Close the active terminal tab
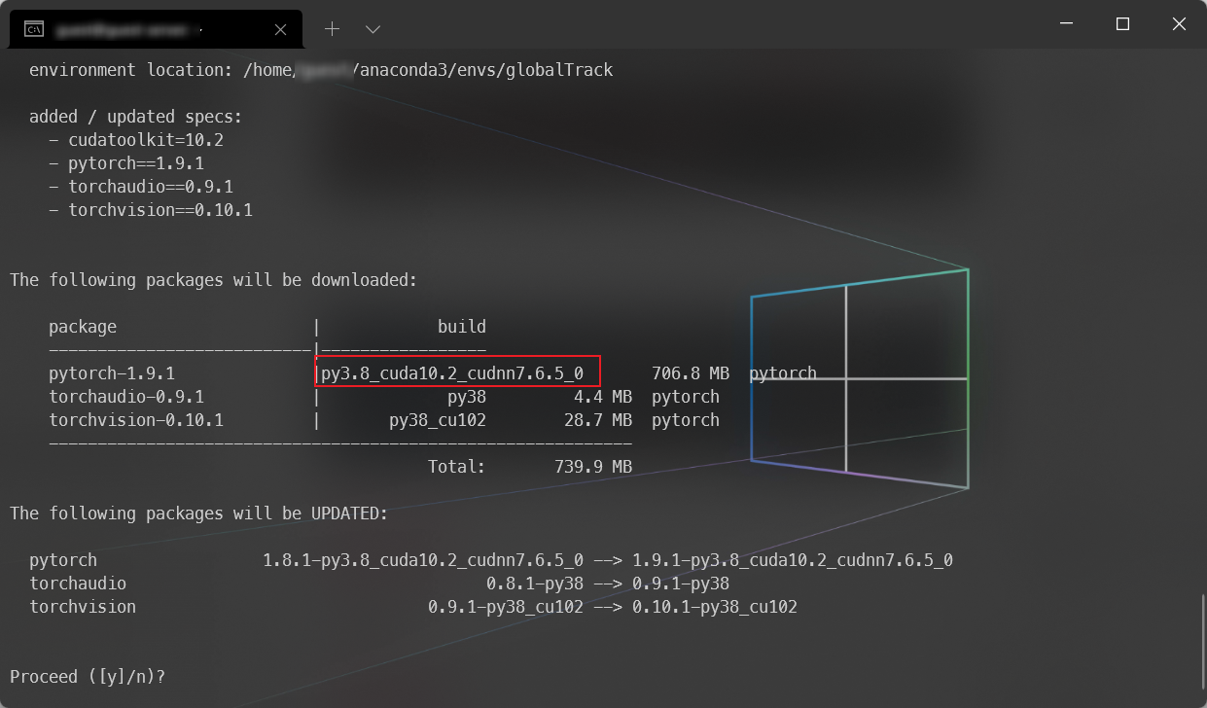 pos(280,28)
